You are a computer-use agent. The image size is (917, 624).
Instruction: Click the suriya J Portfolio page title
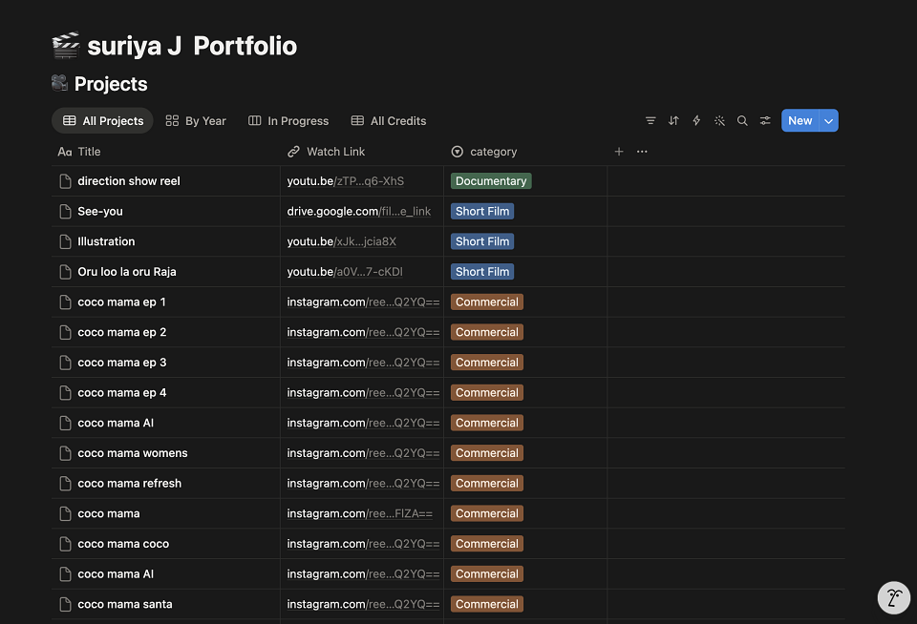(x=192, y=46)
